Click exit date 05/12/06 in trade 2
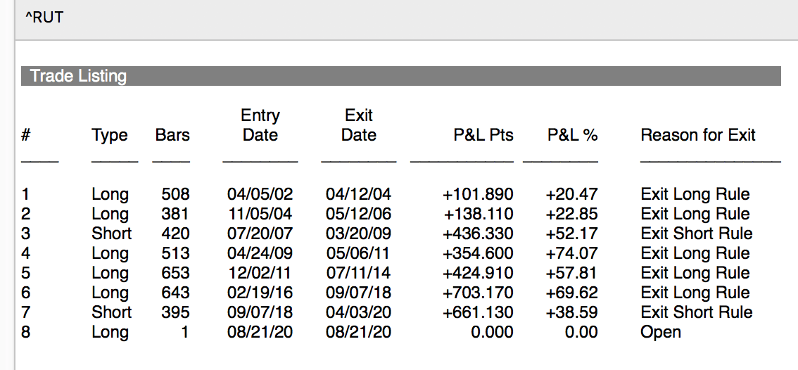Screen dimensions: 798x370 (359, 214)
